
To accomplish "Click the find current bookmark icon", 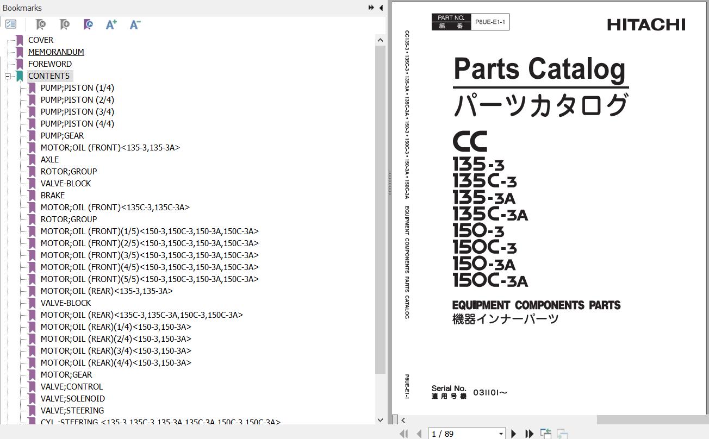I will (x=88, y=24).
